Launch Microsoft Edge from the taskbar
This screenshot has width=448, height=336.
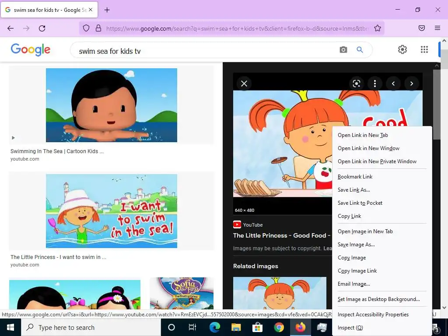[x=214, y=327]
